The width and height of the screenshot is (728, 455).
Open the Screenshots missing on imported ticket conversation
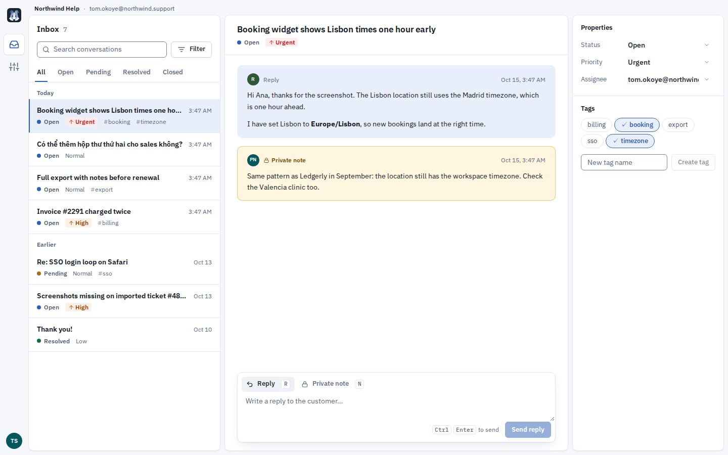[x=124, y=301]
